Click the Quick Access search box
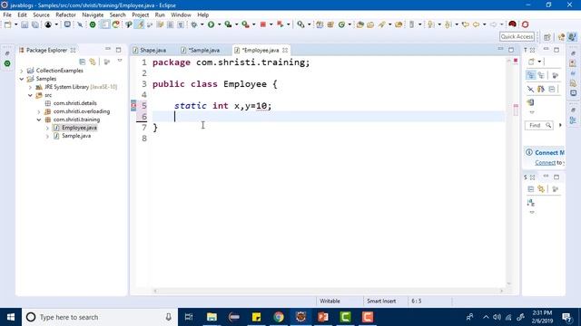 pyautogui.click(x=517, y=36)
